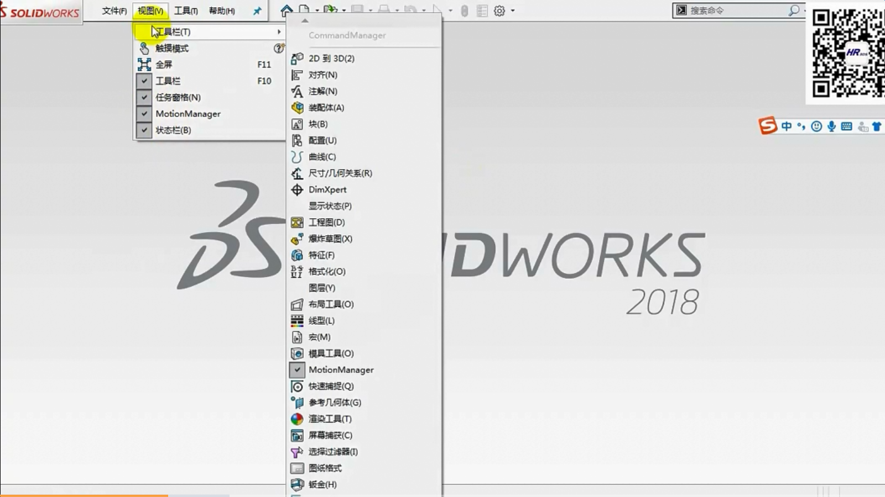The height and width of the screenshot is (497, 885).
Task: Click the 2D to 3D toolbar icon
Action: [297, 59]
